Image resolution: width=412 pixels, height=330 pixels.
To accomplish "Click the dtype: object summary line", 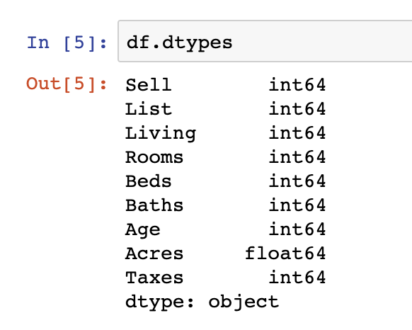I will point(202,302).
